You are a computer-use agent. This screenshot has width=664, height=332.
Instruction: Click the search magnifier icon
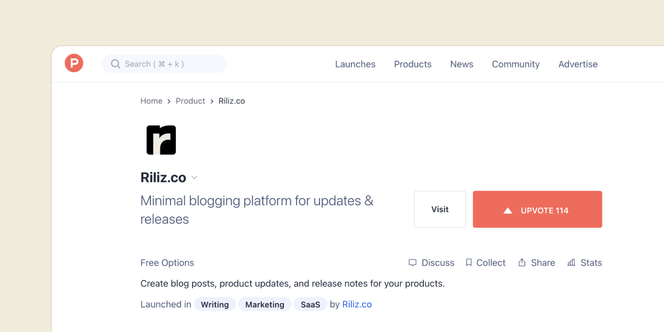tap(116, 64)
